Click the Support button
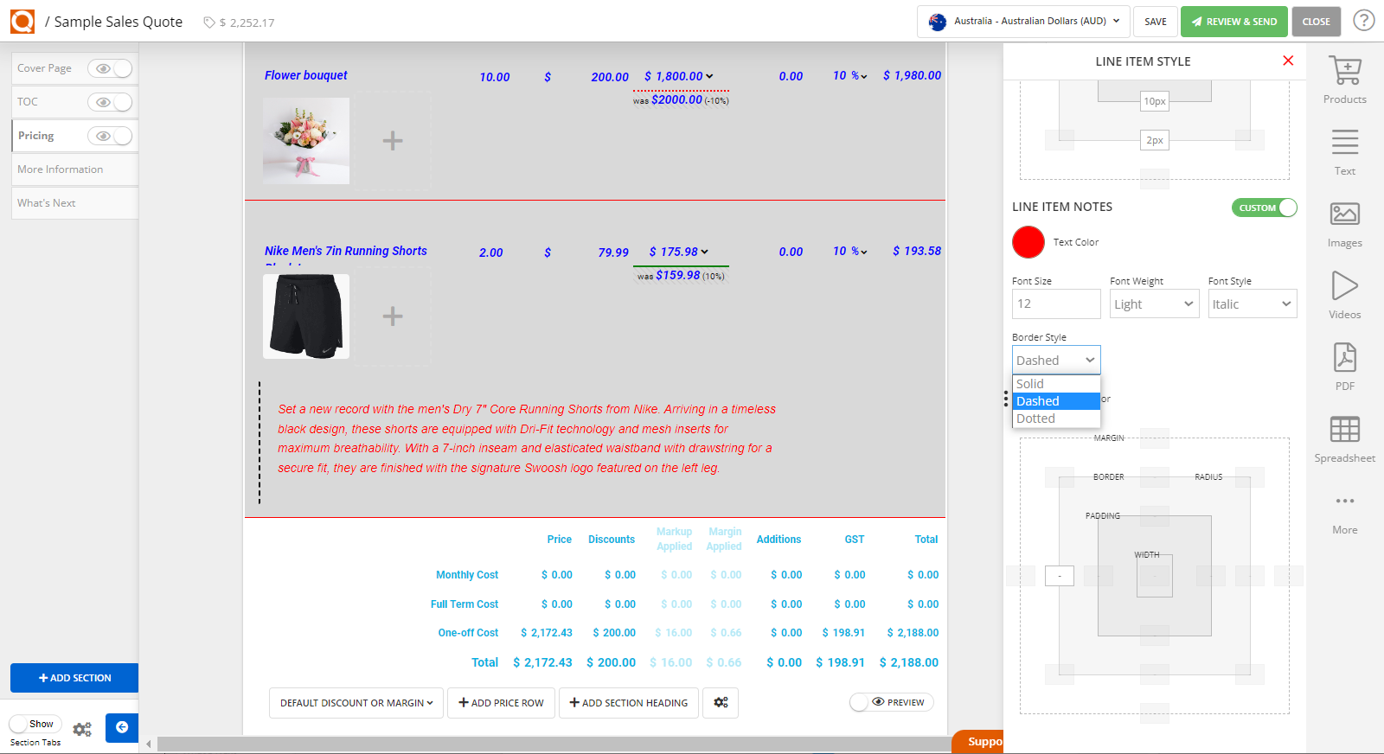 pyautogui.click(x=978, y=742)
